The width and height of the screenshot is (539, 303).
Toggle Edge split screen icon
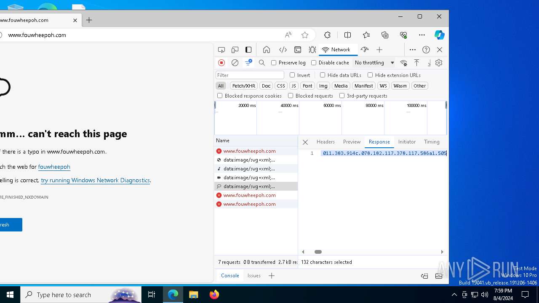tap(347, 35)
